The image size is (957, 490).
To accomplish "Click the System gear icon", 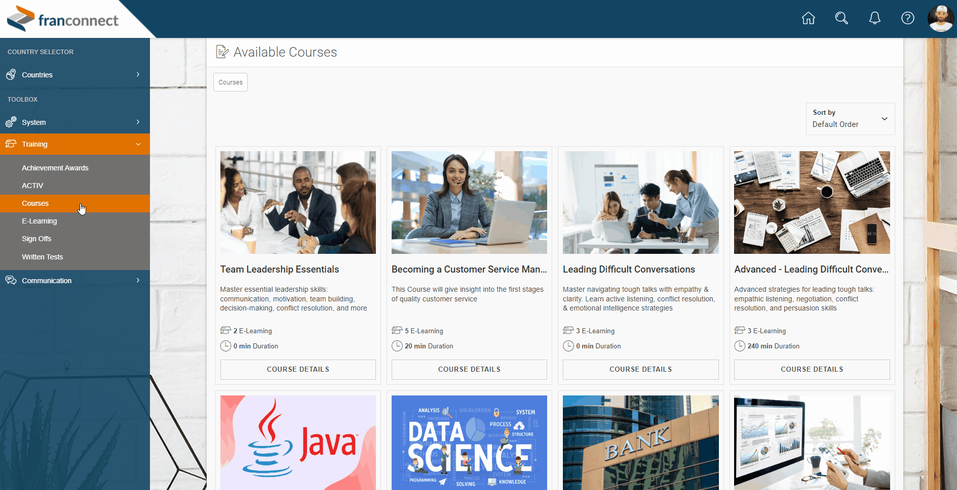I will 11,122.
